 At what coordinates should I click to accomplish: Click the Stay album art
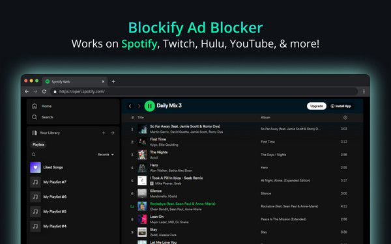(142, 232)
